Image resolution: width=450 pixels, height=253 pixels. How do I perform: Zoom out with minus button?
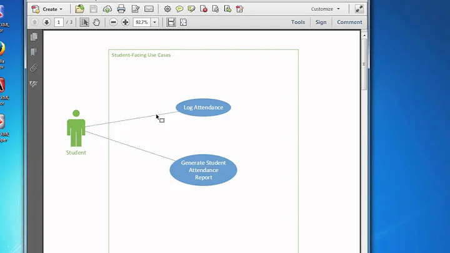point(113,22)
